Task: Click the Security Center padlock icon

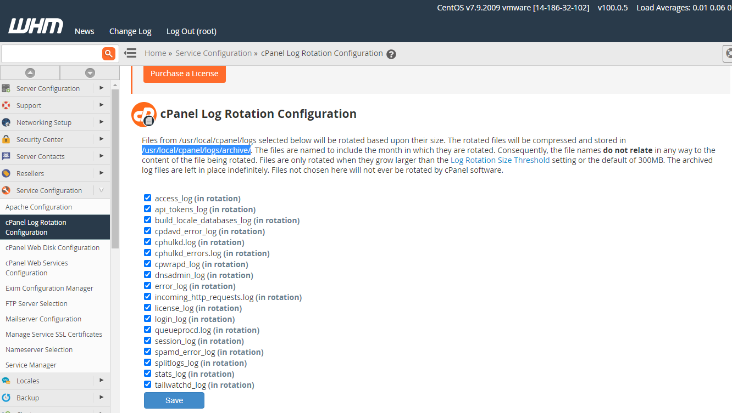Action: pos(7,139)
